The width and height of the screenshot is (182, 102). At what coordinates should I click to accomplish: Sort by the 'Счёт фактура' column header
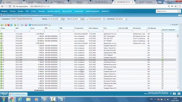(154, 28)
